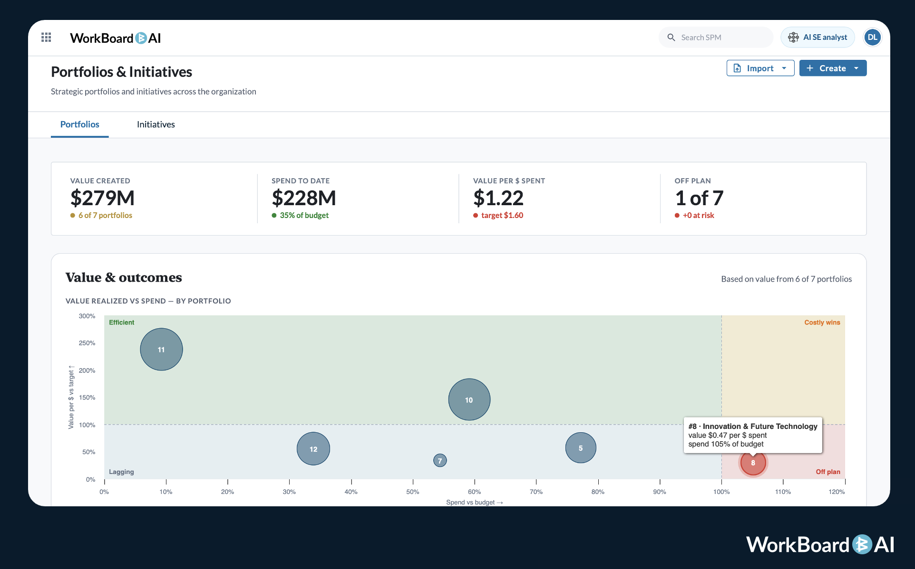Click the +0 at risk text
This screenshot has height=569, width=915.
point(698,215)
